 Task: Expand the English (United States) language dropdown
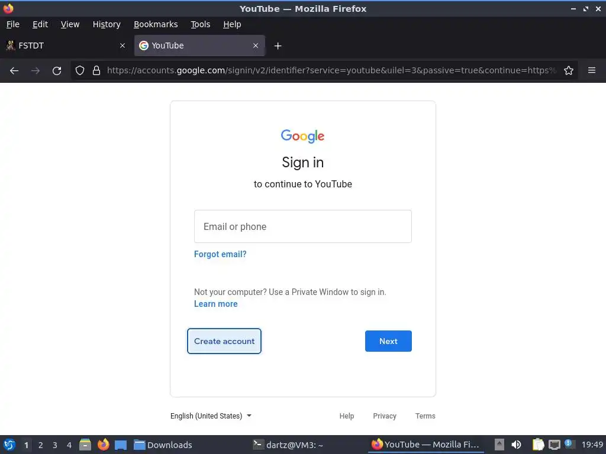click(x=211, y=416)
